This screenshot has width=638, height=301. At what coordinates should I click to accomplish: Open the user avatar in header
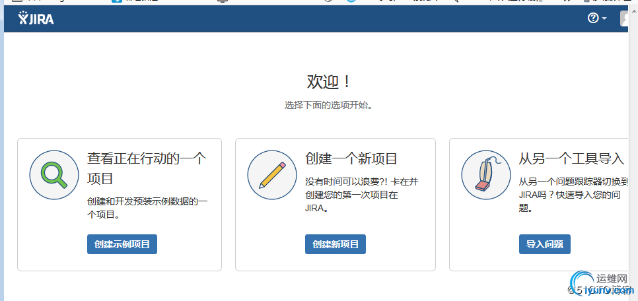point(624,18)
